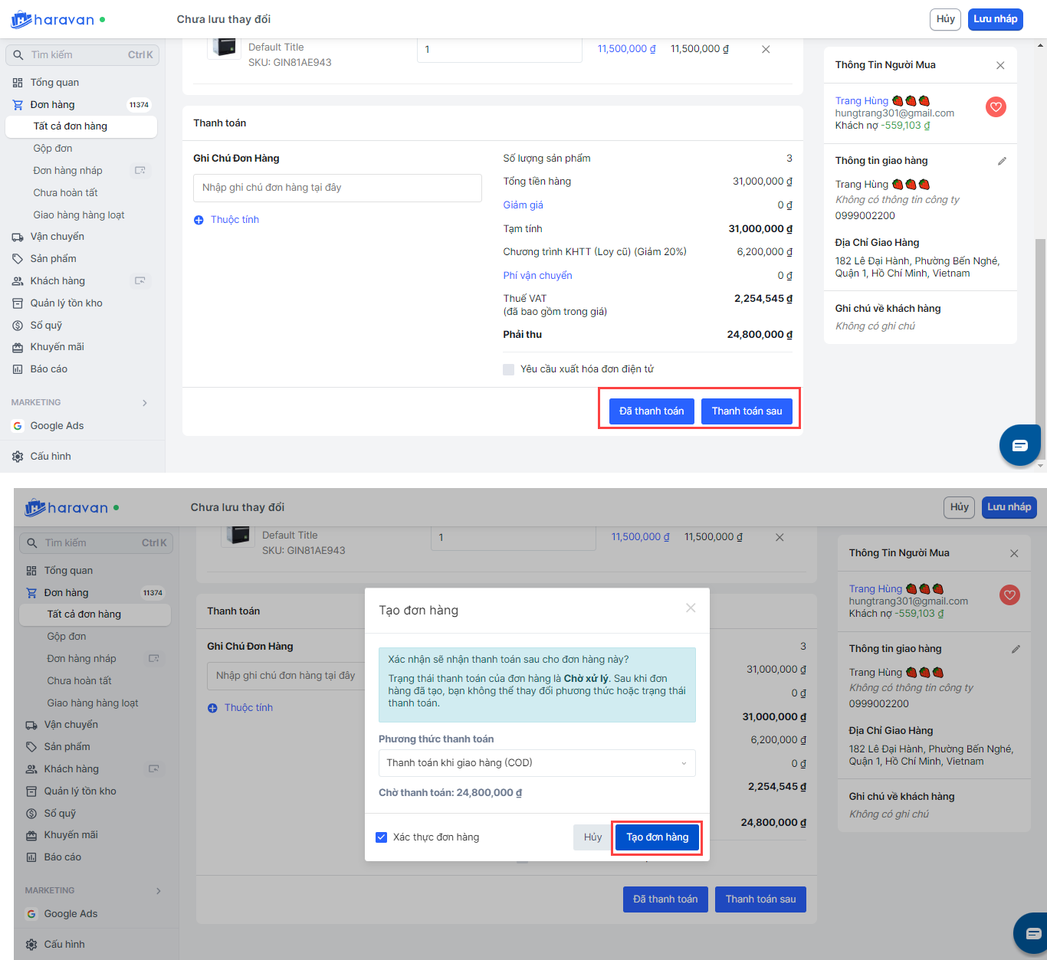Viewport: 1047px width, 960px height.
Task: Uncheck Xác thực đơn hàng in the dialog
Action: tap(381, 837)
